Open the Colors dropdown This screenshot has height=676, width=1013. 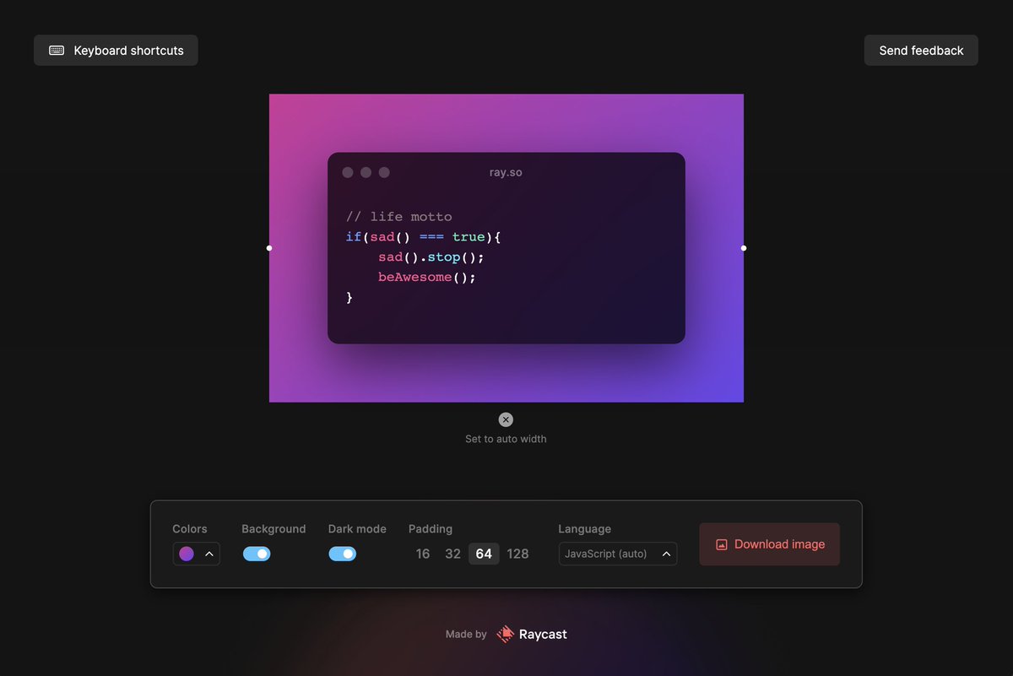[196, 554]
